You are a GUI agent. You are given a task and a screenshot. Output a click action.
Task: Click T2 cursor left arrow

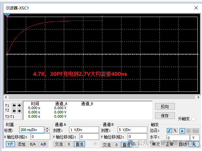click(14, 111)
